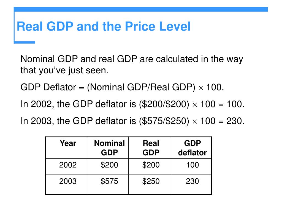Click the short blue underline below title
The height and width of the screenshot is (211, 282).
pyautogui.click(x=25, y=42)
